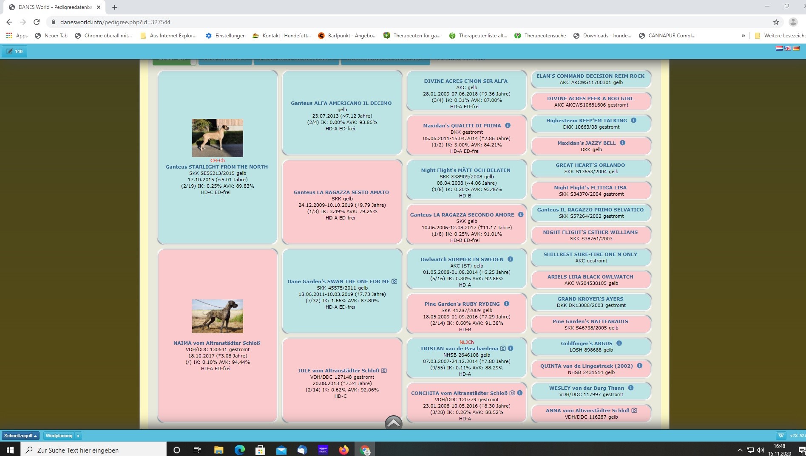The height and width of the screenshot is (456, 806).
Task: Show more bookmarks via the chevron
Action: coord(743,36)
